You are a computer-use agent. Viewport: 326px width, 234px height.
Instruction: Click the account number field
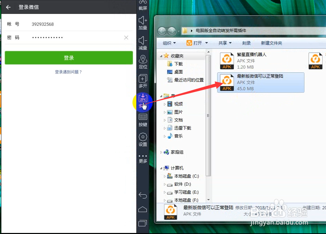pyautogui.click(x=69, y=24)
